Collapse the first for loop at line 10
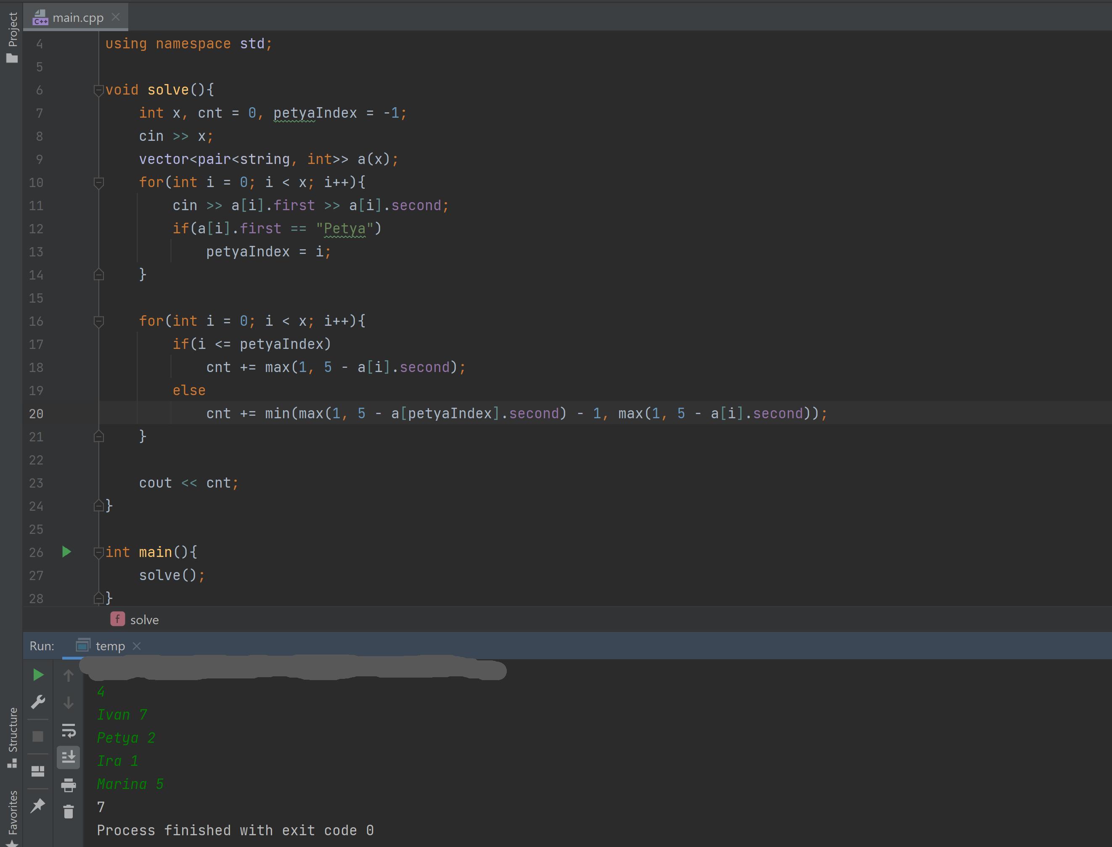The image size is (1112, 847). point(99,182)
